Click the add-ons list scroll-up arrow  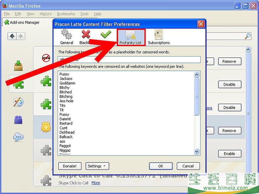248,49
